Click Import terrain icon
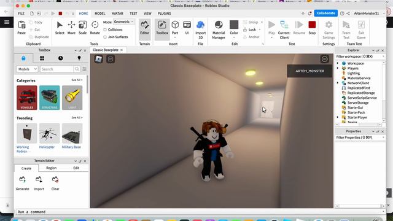The image size is (393, 221). coord(39,180)
